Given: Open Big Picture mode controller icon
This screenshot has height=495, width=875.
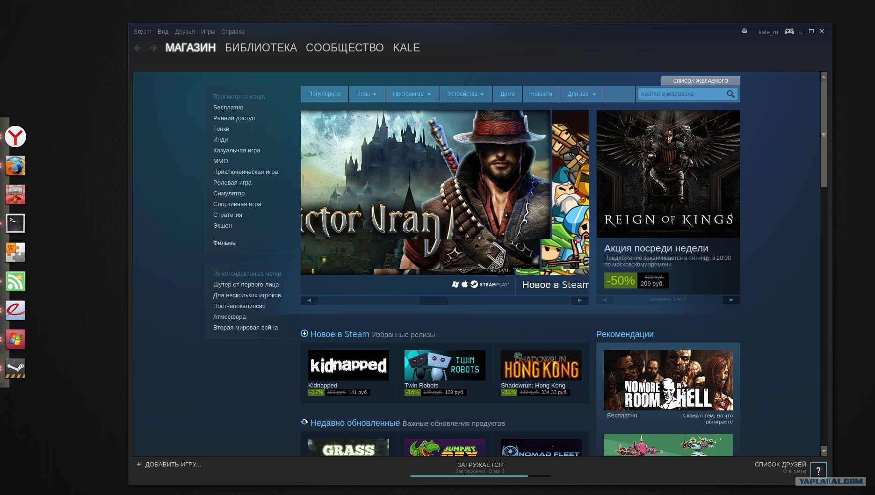Looking at the screenshot, I should (789, 31).
